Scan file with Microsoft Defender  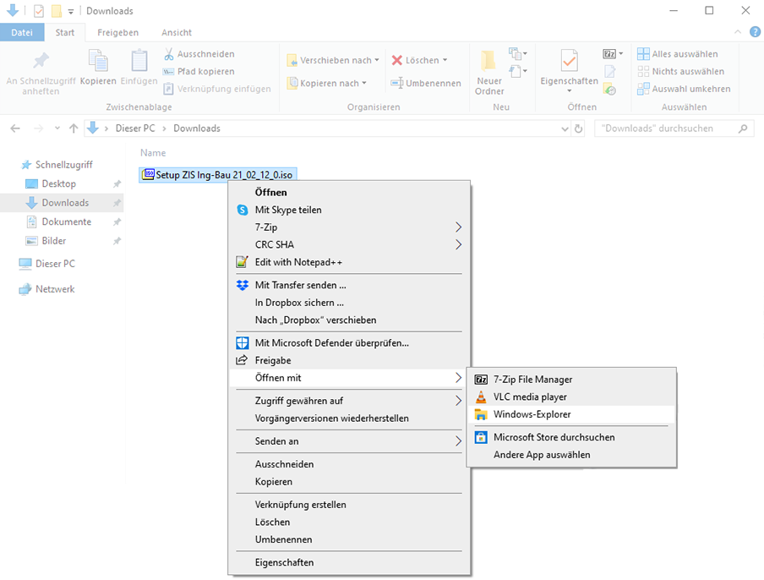pyautogui.click(x=331, y=342)
